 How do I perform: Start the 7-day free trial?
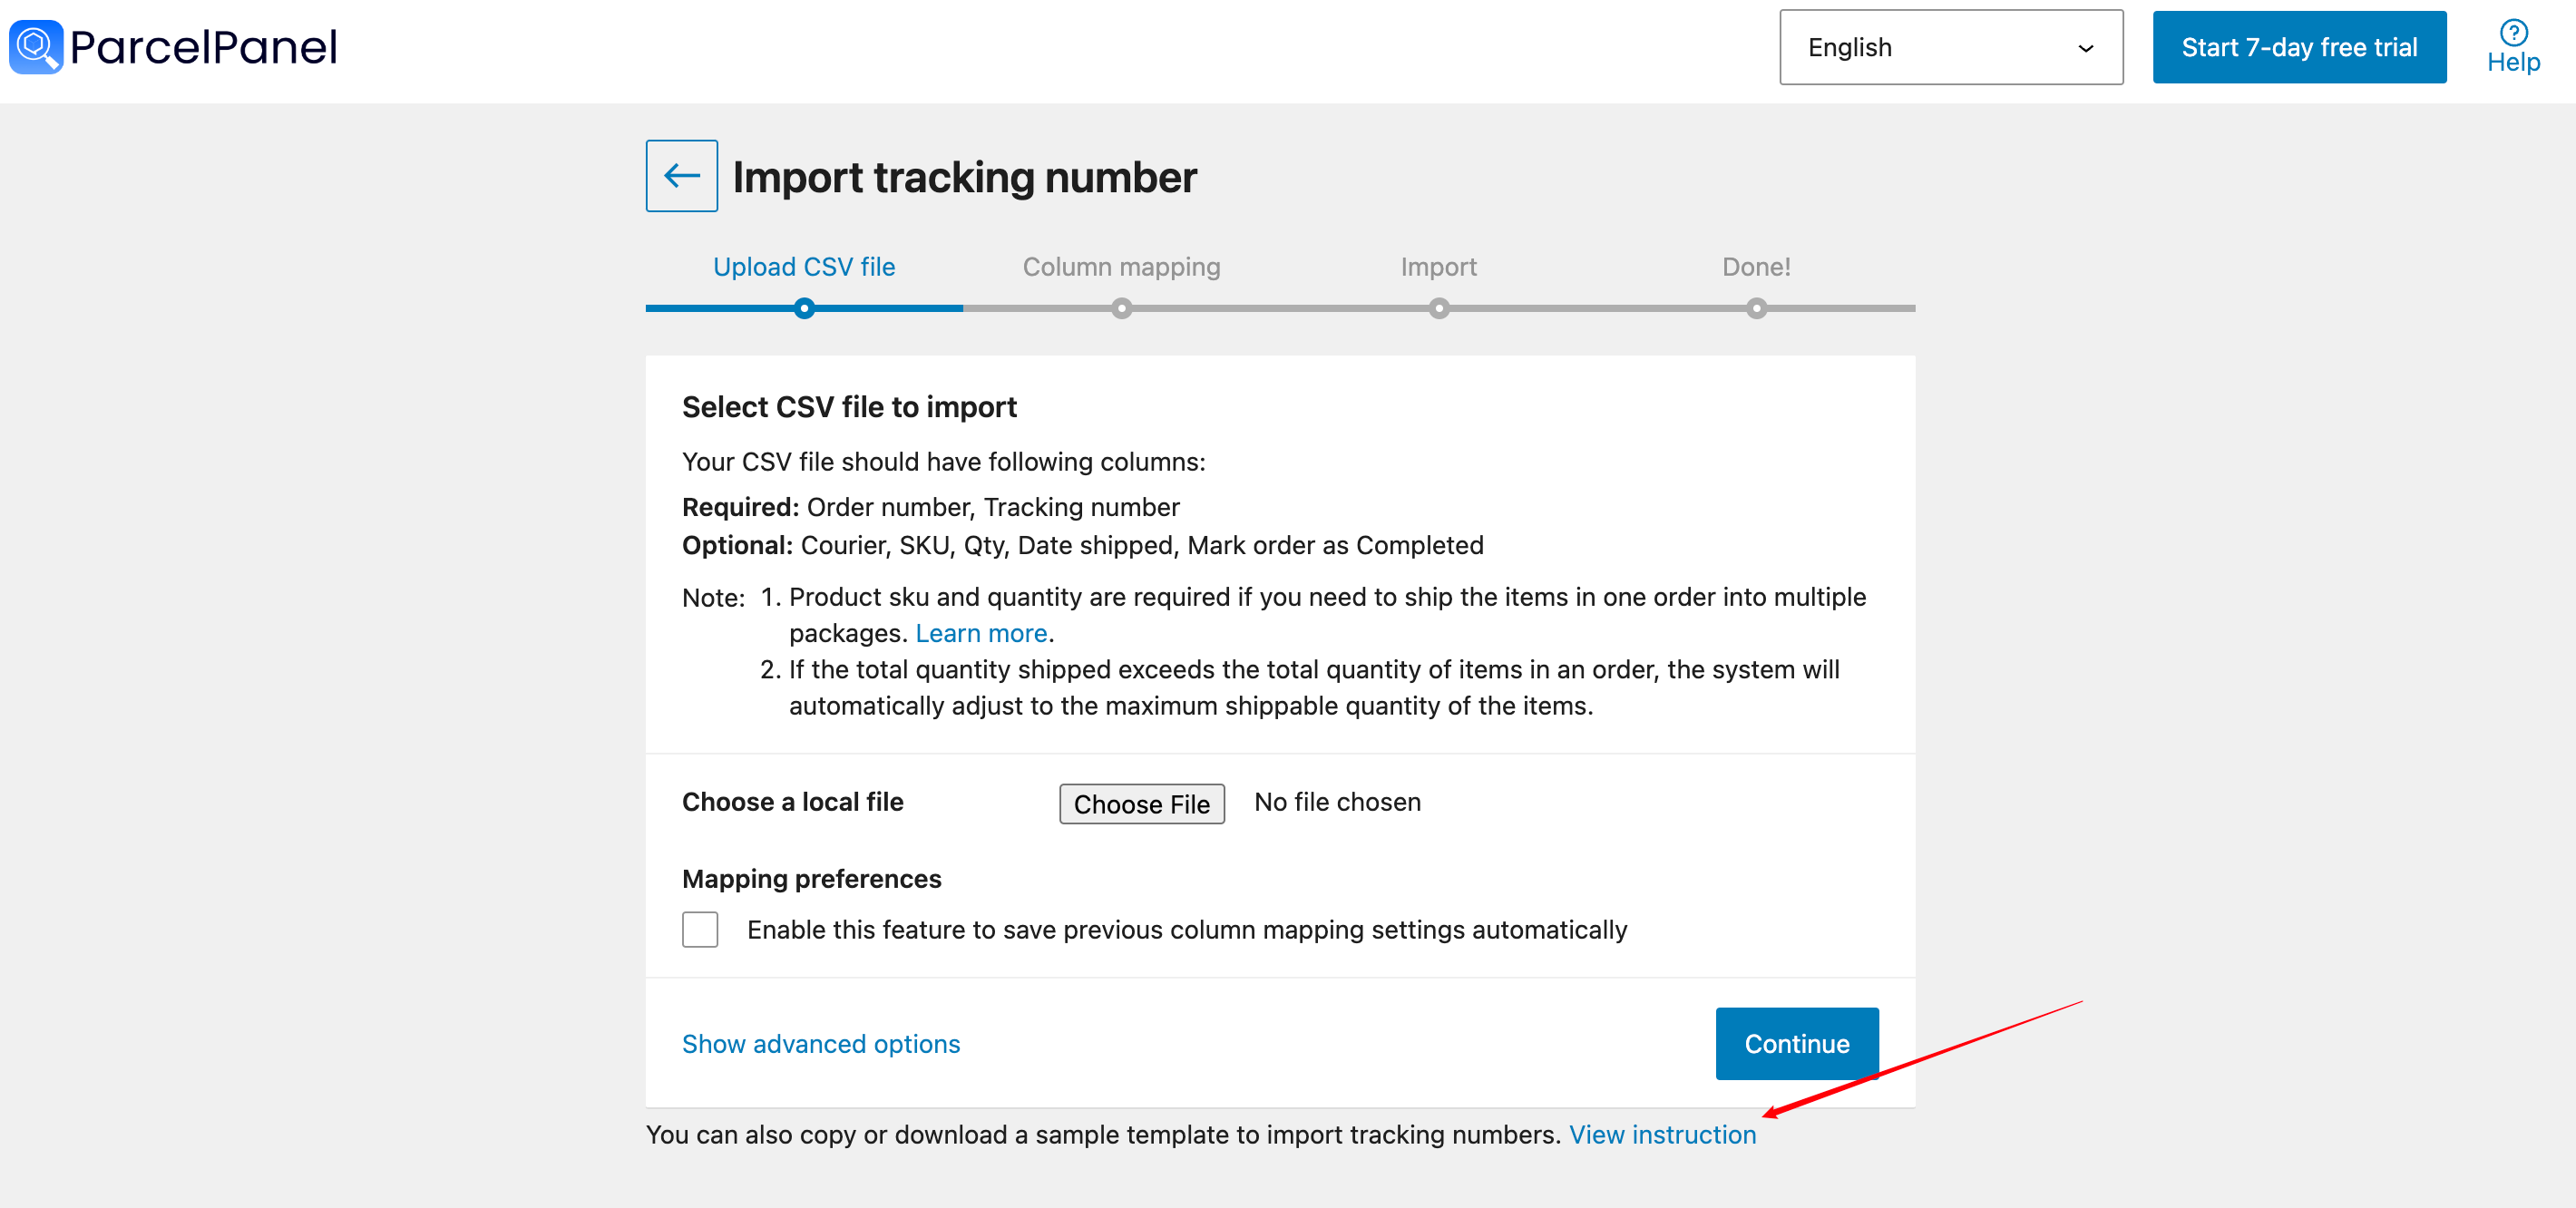coord(2299,47)
